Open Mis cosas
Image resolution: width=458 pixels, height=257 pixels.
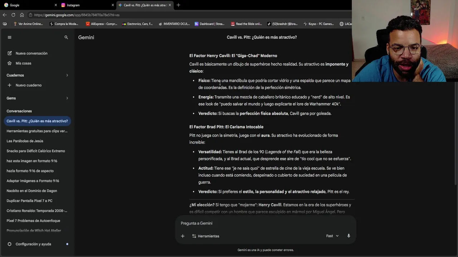19,63
